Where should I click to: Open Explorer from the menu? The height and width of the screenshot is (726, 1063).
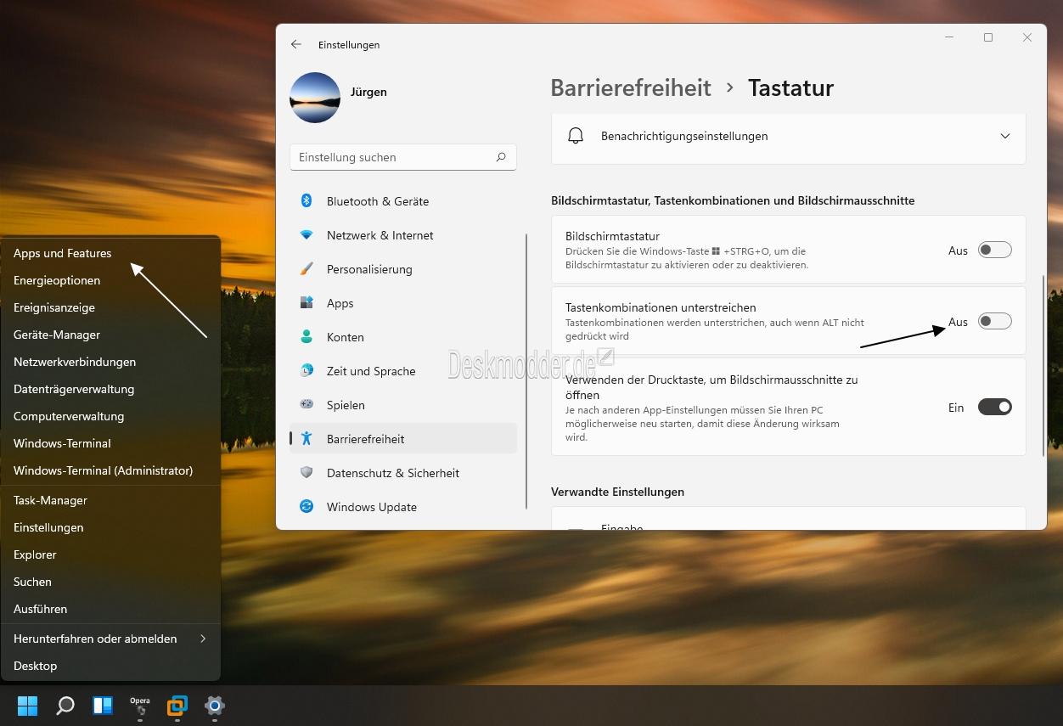click(x=111, y=554)
